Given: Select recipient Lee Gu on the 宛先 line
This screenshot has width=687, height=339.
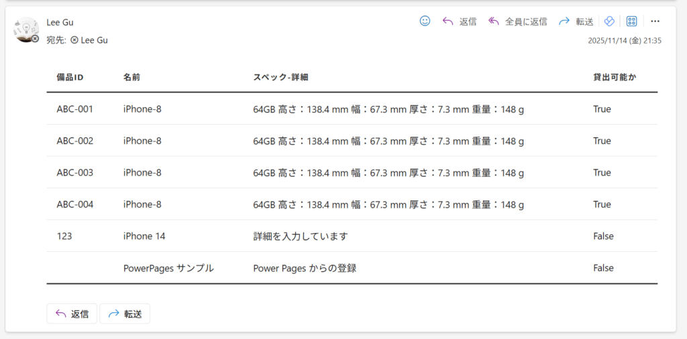Looking at the screenshot, I should click(x=93, y=40).
